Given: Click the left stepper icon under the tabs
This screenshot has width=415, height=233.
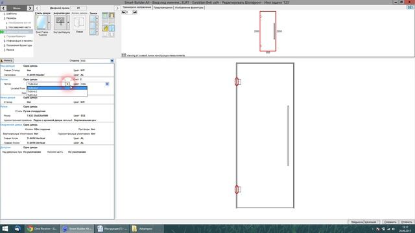Looking at the screenshot, I should coord(124,12).
